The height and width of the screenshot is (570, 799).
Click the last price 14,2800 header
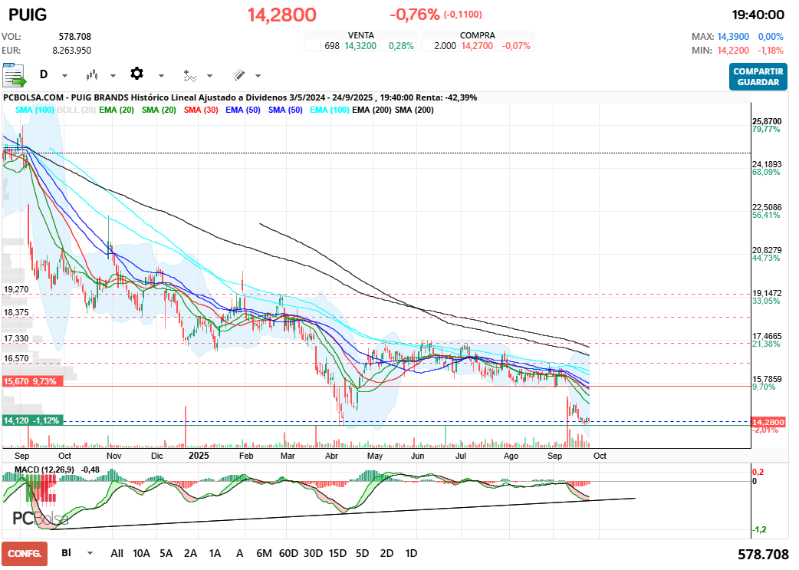pyautogui.click(x=281, y=15)
